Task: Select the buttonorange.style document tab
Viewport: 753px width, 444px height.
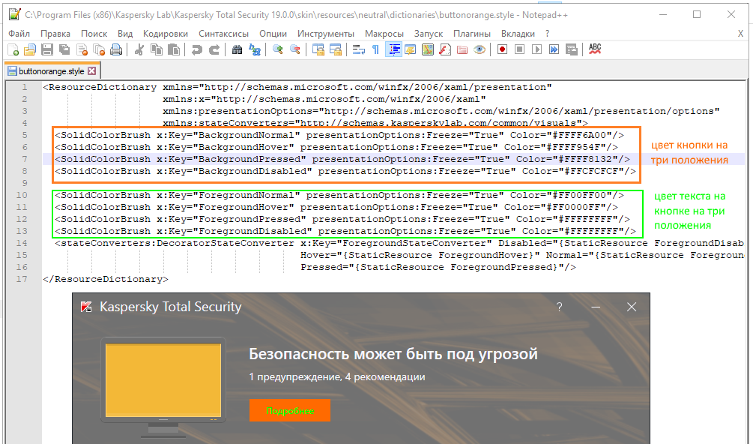Action: point(52,71)
